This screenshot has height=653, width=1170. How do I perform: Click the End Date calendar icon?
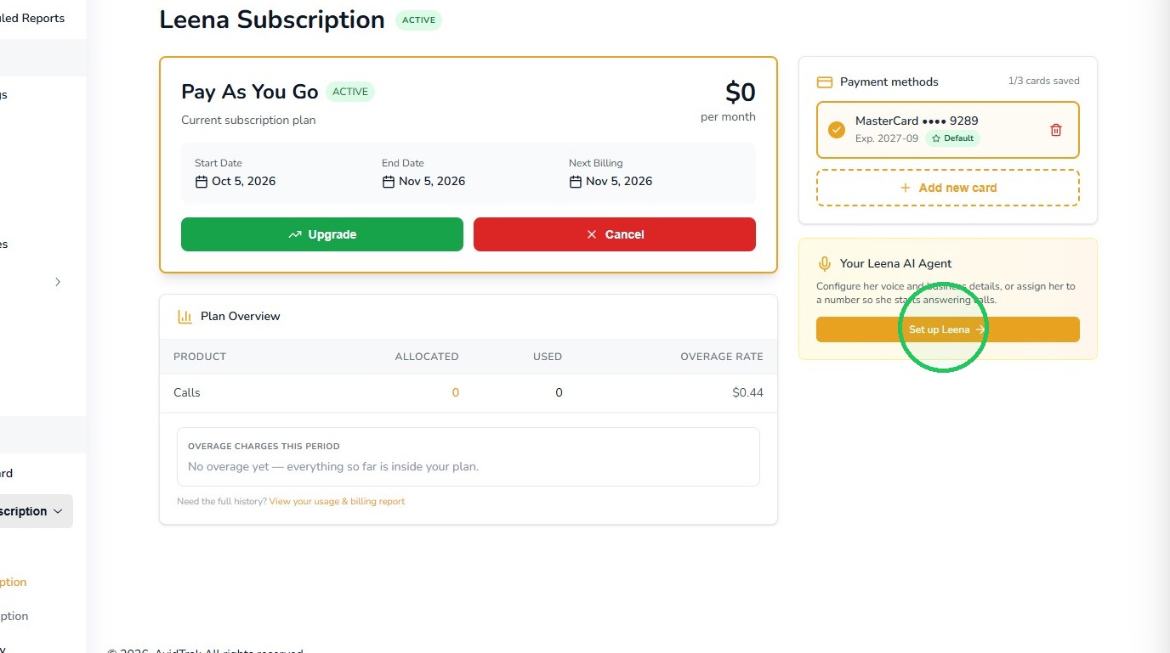(x=389, y=182)
